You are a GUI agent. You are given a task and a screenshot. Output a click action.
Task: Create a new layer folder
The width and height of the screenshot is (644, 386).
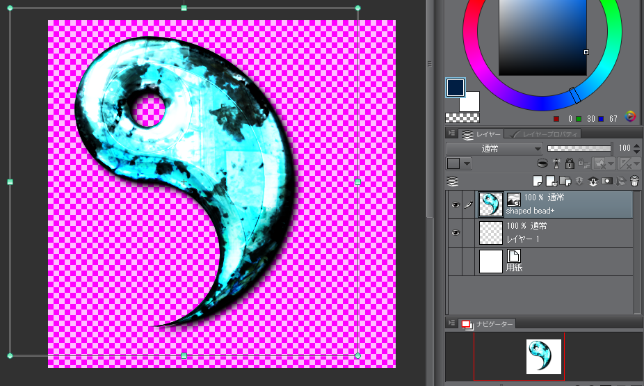pyautogui.click(x=565, y=181)
